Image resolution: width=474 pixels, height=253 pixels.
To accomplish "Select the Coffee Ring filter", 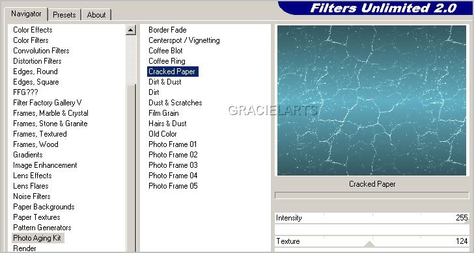I will (167, 61).
